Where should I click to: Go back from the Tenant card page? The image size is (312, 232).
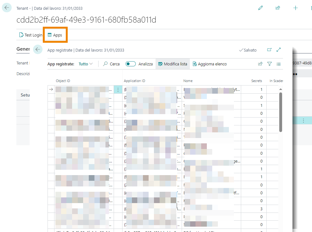point(7,8)
